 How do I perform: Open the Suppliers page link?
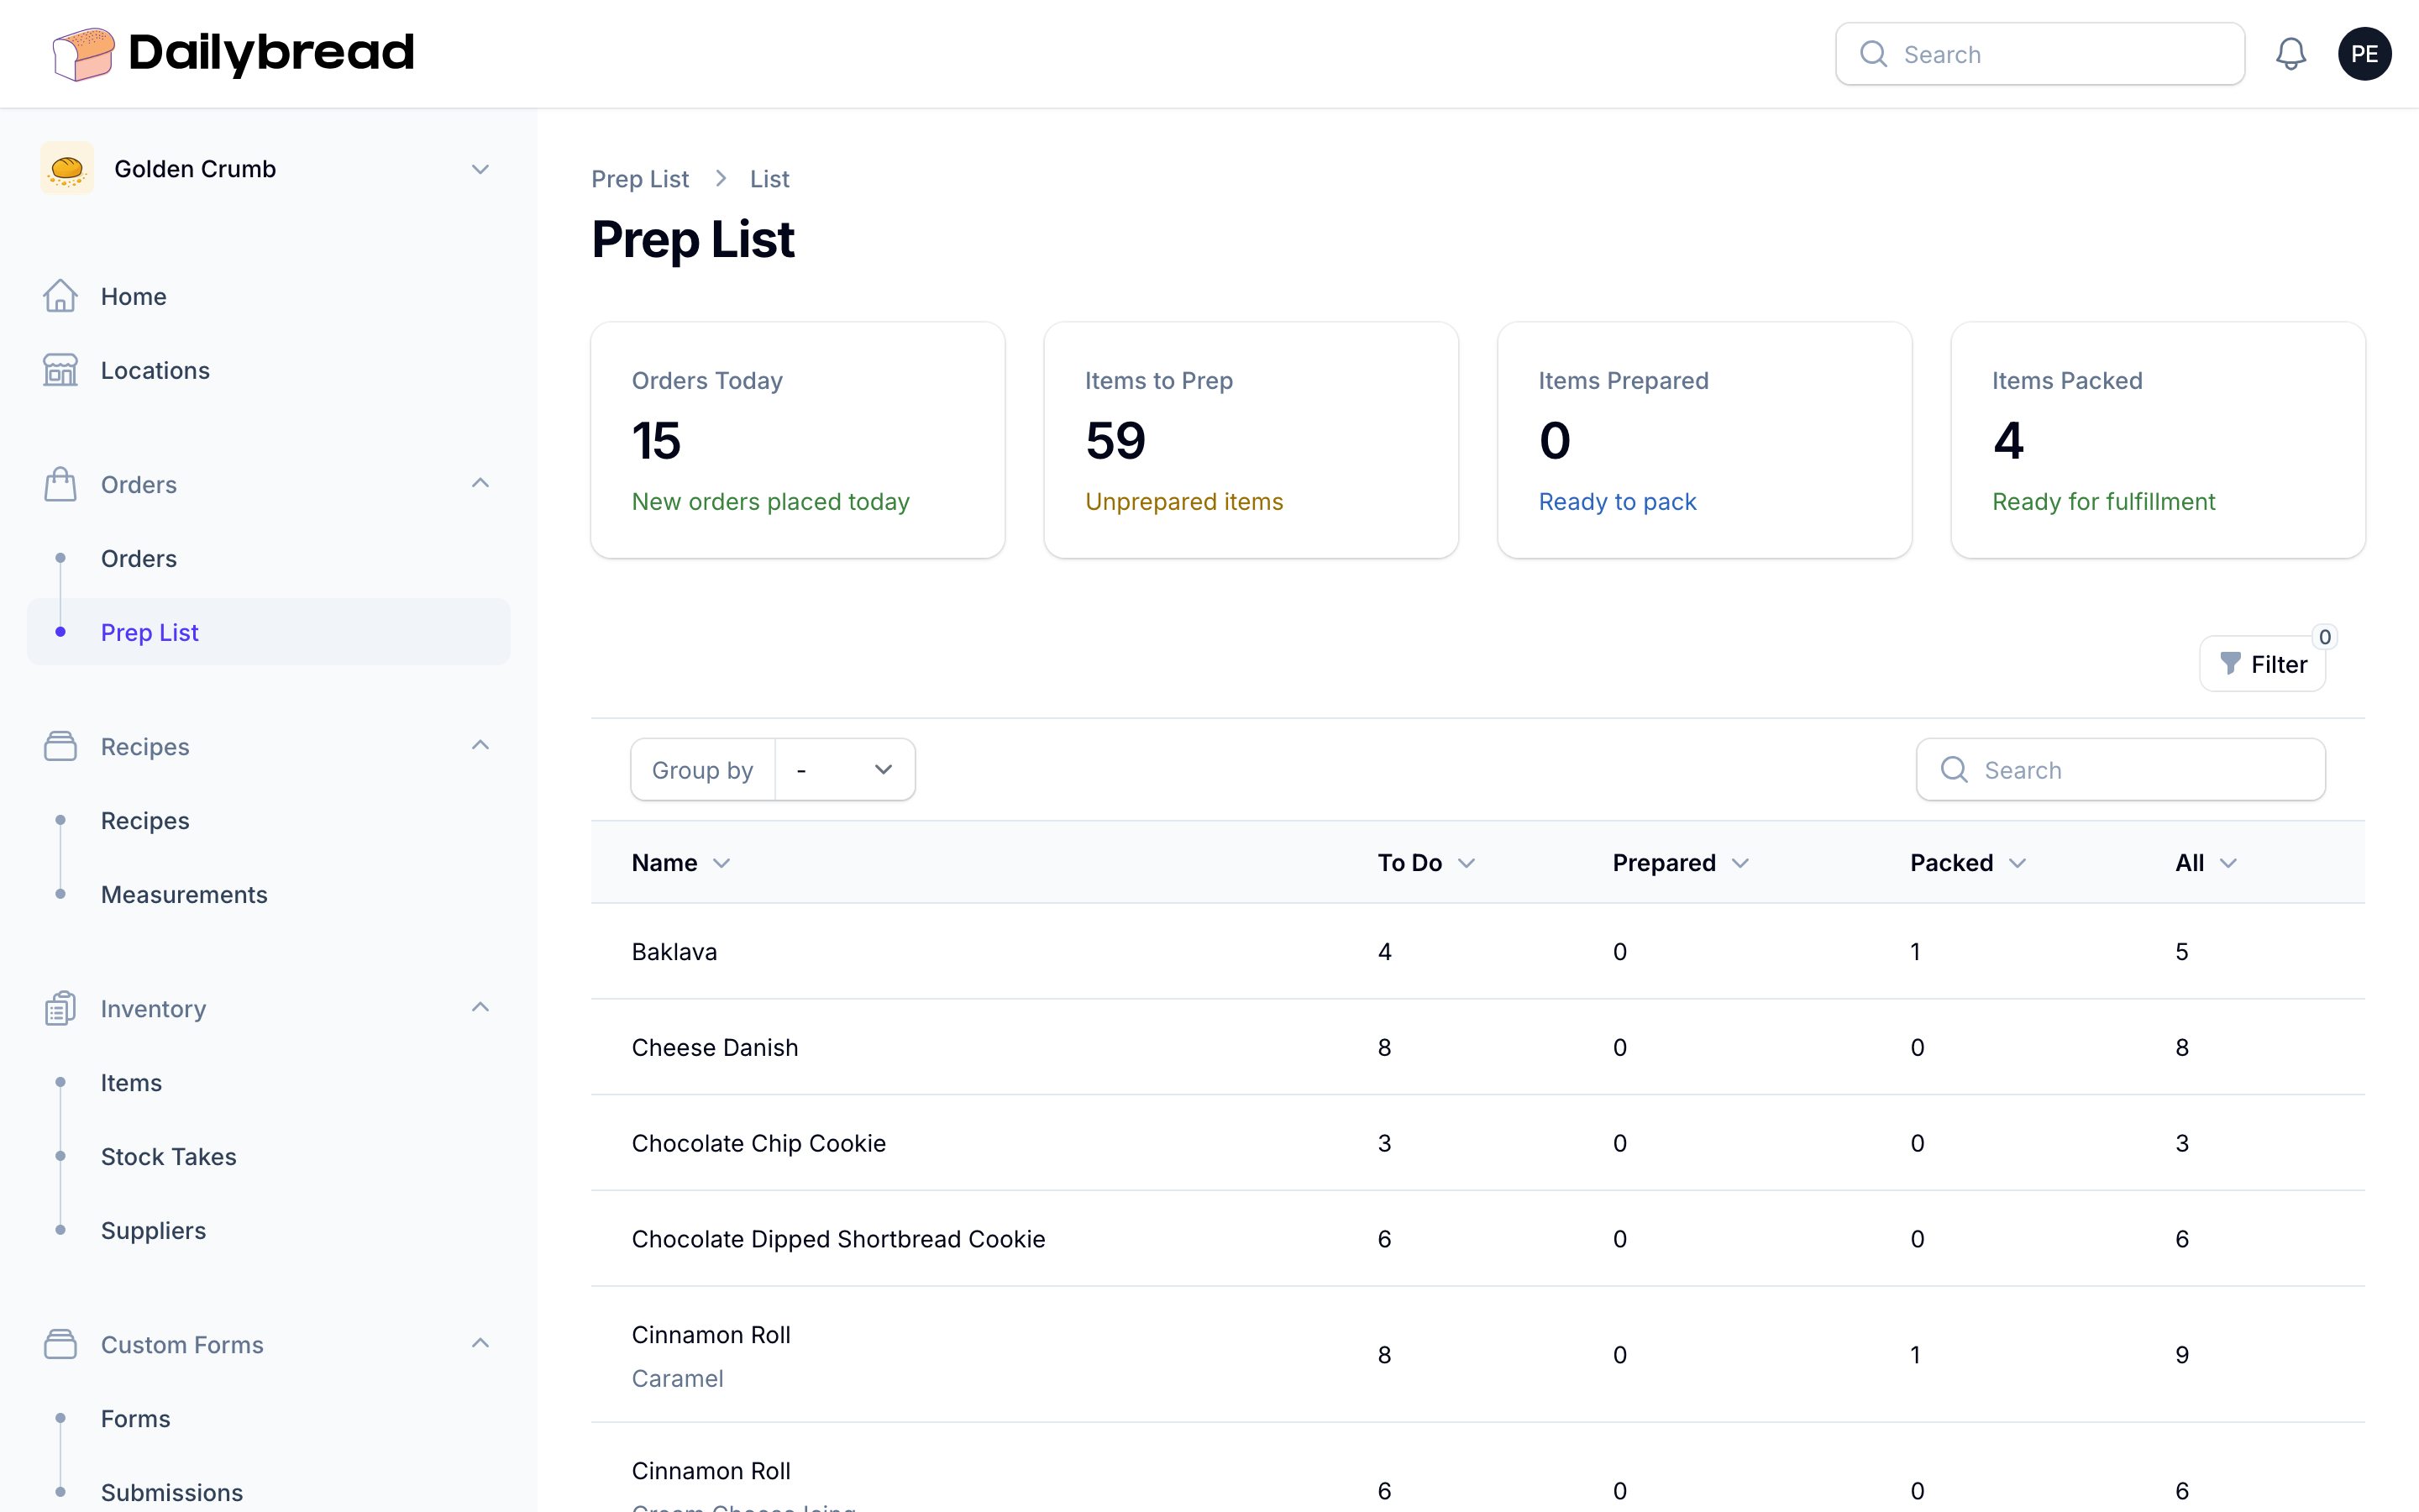153,1230
